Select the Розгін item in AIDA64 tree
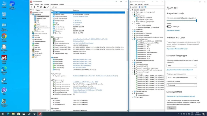Screen dimensions: 207x116 [38, 24]
